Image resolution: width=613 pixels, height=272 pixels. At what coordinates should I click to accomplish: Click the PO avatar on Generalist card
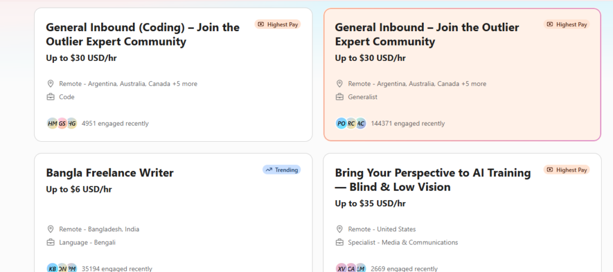pyautogui.click(x=341, y=124)
